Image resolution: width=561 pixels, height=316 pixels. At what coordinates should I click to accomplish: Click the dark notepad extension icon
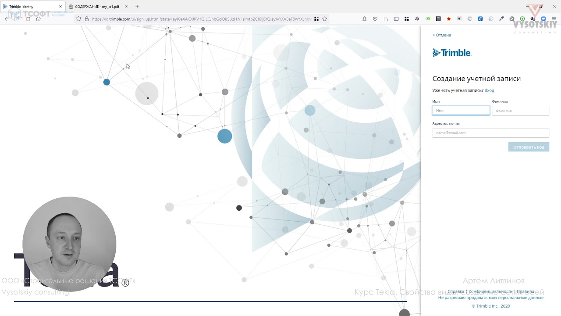pos(438,19)
